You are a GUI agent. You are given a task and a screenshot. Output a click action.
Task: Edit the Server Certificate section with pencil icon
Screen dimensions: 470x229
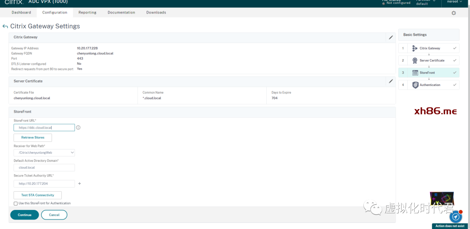pyautogui.click(x=390, y=81)
